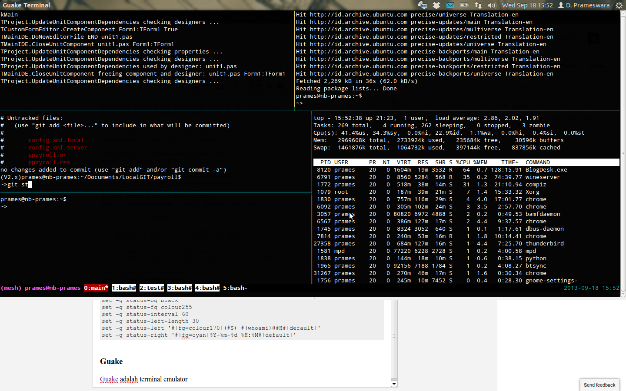Click the Guake heading in the document

point(111,361)
